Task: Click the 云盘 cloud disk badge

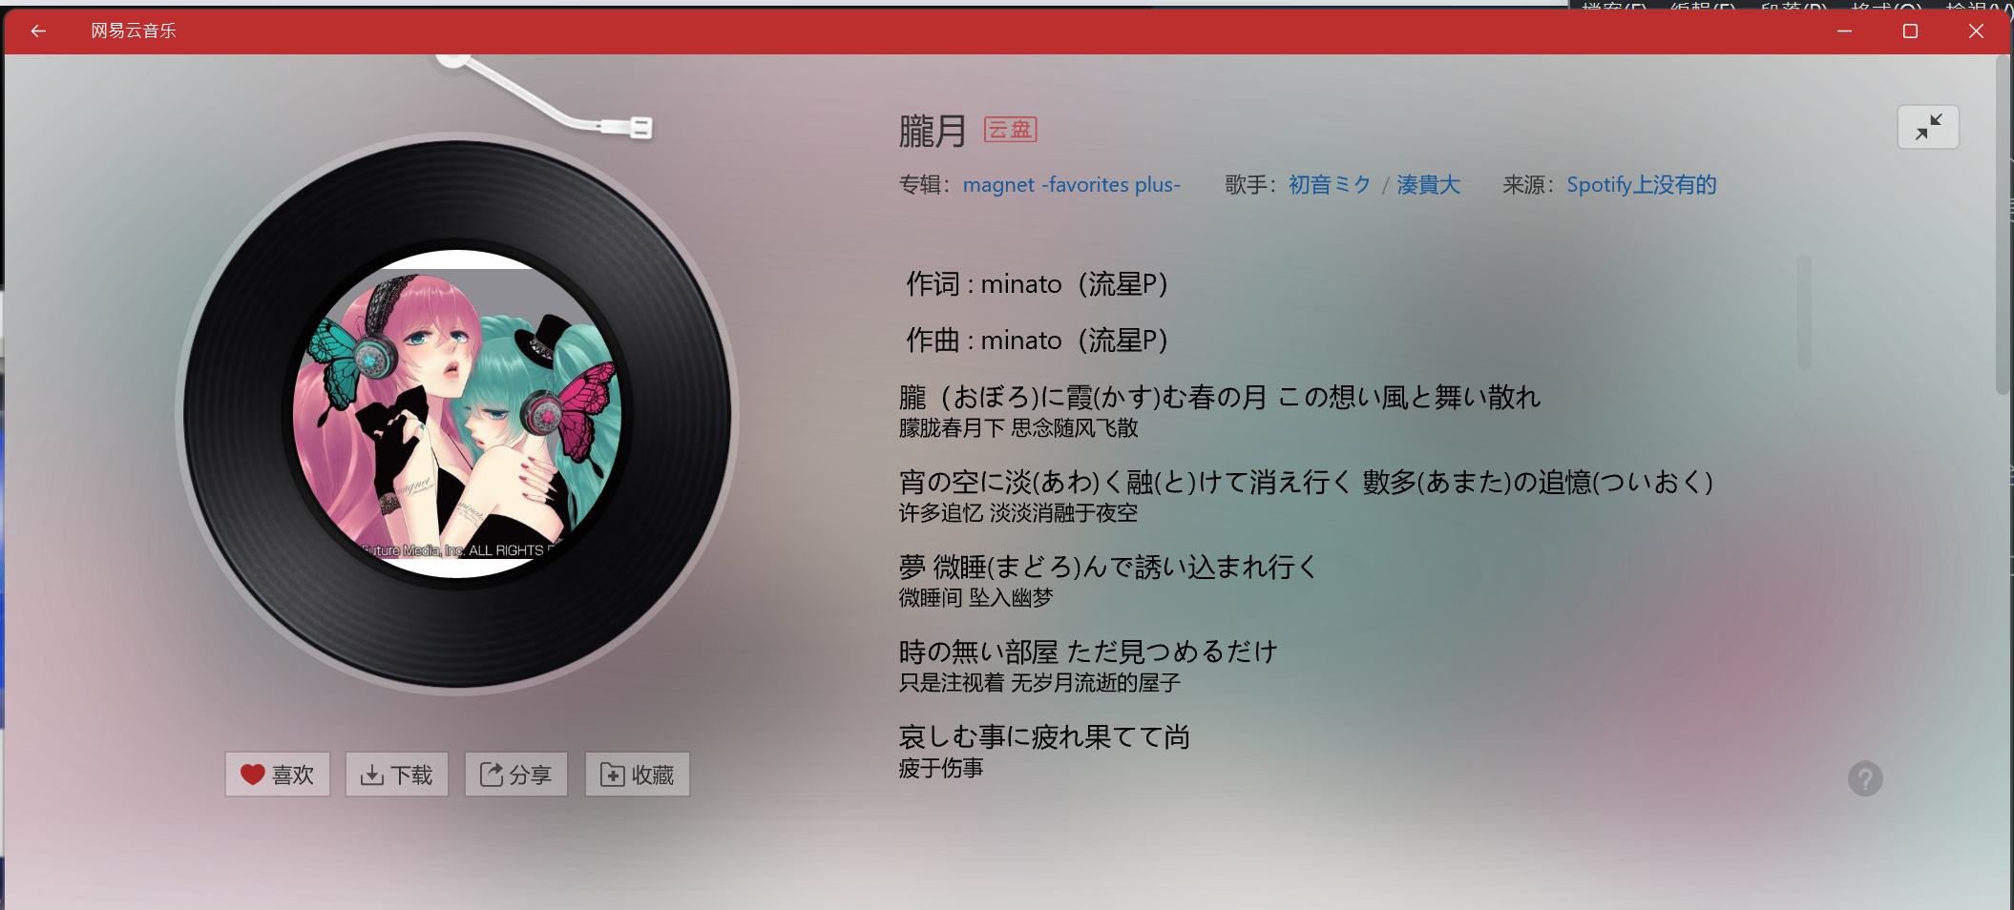Action: pos(1011,130)
